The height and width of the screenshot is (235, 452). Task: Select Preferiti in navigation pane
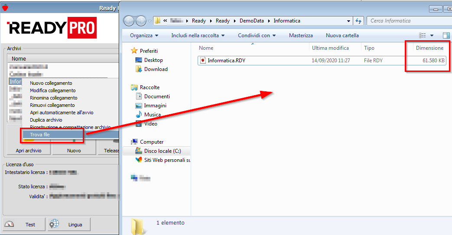point(149,51)
